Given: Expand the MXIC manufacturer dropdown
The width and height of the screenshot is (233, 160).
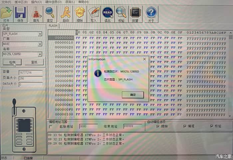Looking at the screenshot, I should [40, 44].
